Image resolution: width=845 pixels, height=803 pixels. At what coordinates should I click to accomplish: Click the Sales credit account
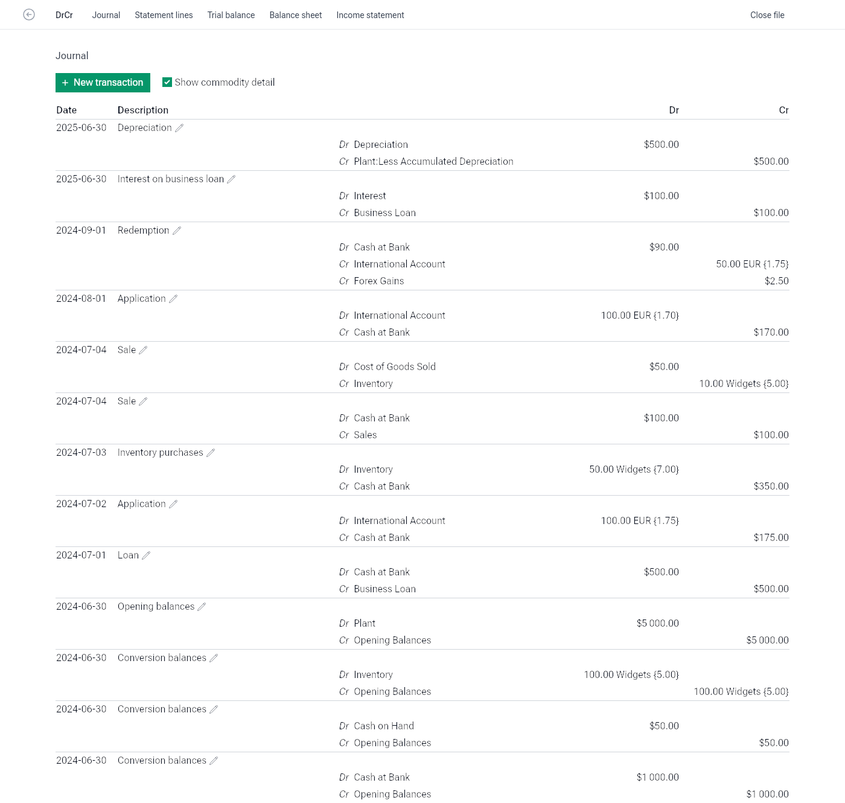[365, 435]
